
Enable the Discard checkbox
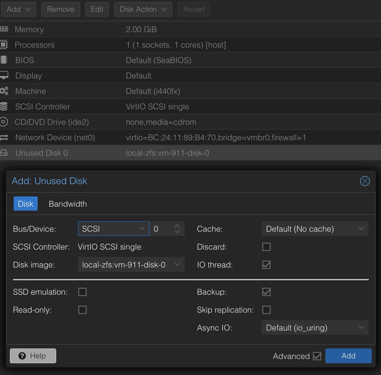[x=266, y=247]
